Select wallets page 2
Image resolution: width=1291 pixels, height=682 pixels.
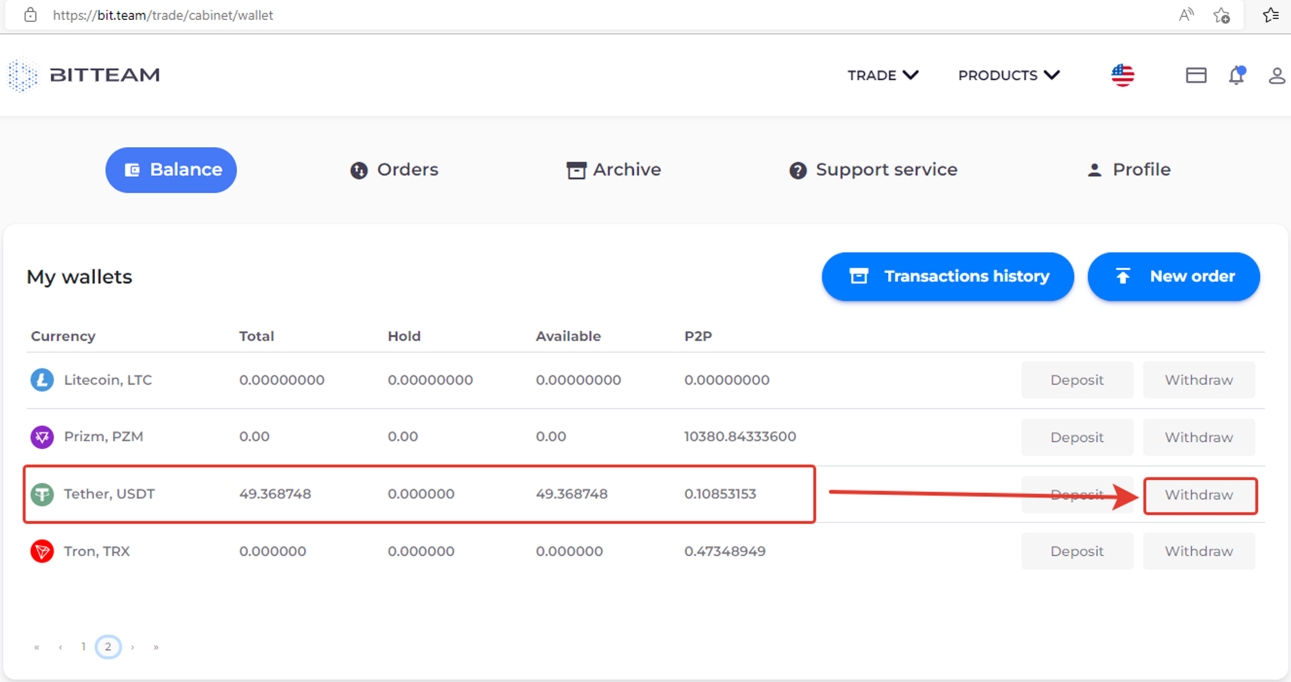pos(108,647)
